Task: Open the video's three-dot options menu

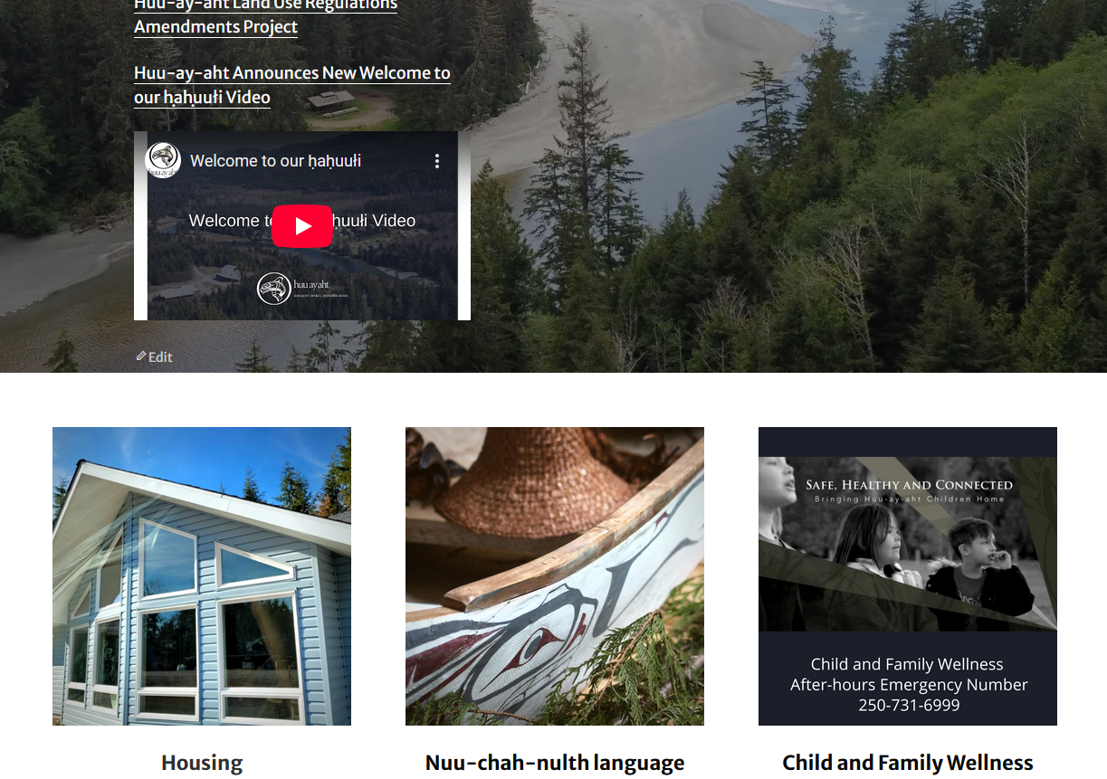Action: [x=437, y=161]
